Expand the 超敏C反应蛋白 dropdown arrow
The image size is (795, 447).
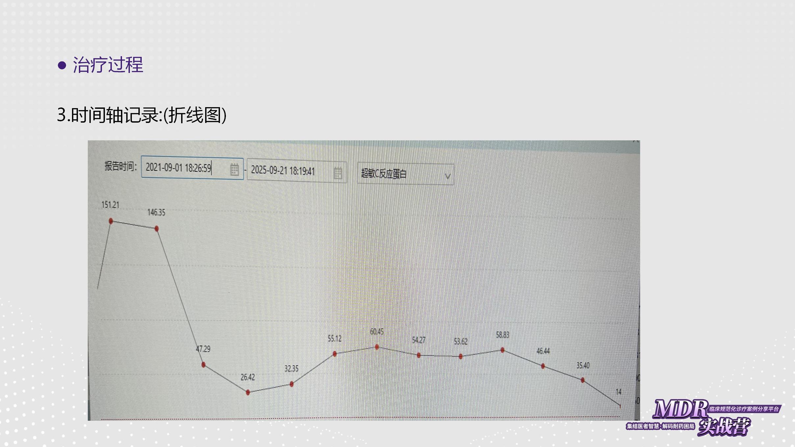pos(447,176)
